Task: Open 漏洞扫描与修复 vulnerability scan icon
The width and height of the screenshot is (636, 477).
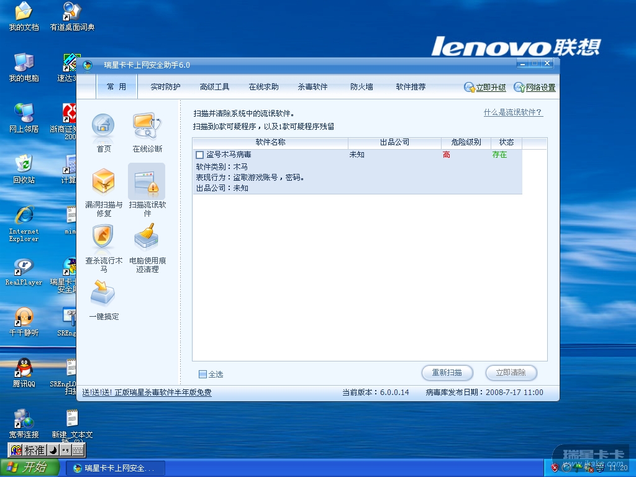Action: (x=104, y=181)
